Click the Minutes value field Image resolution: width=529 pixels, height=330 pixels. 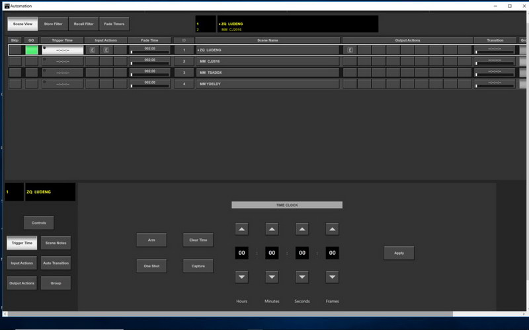click(x=272, y=253)
